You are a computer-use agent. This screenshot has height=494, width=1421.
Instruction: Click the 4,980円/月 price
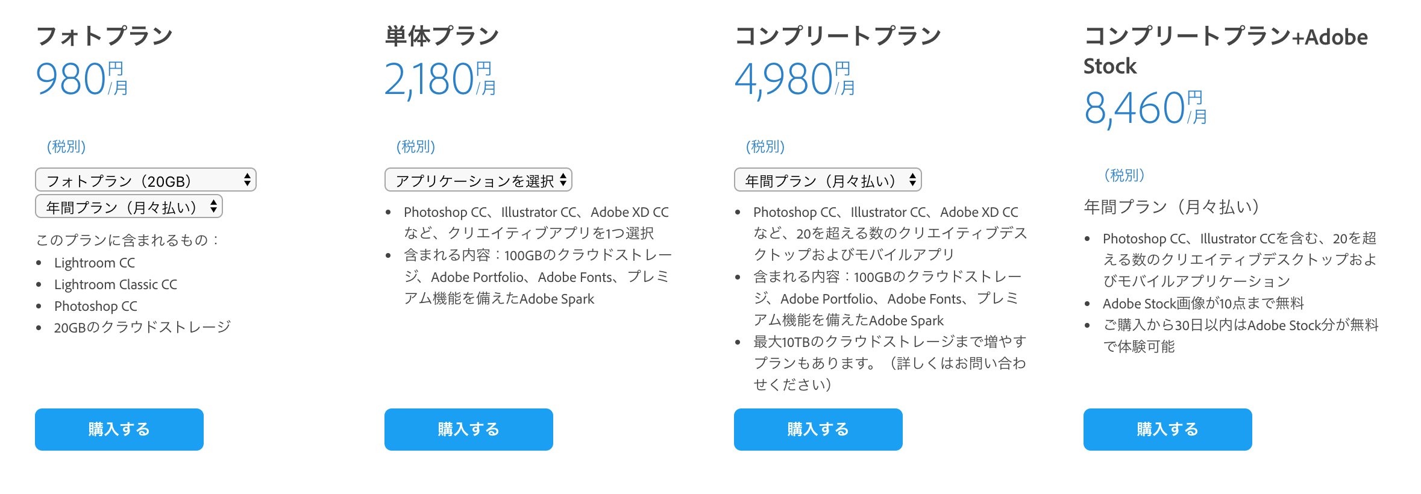[795, 79]
